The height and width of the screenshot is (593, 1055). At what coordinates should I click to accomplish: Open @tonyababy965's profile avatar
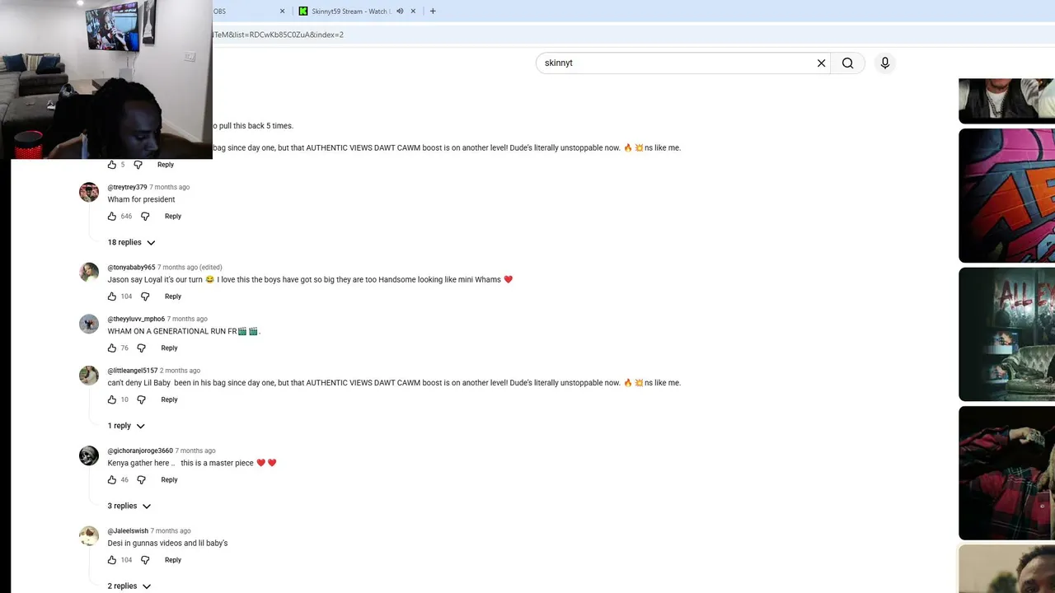tap(89, 273)
